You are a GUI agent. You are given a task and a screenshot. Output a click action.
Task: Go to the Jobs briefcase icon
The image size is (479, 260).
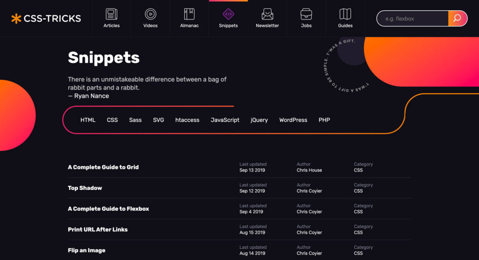click(x=306, y=14)
